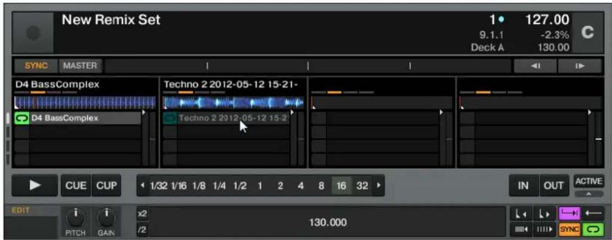Image resolution: width=612 pixels, height=240 pixels.
Task: Click the D4 BassComplex slot title
Action: point(57,85)
